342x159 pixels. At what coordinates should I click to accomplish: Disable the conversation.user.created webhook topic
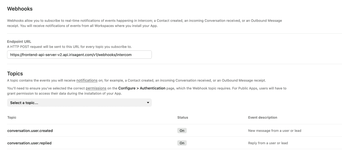point(182,131)
